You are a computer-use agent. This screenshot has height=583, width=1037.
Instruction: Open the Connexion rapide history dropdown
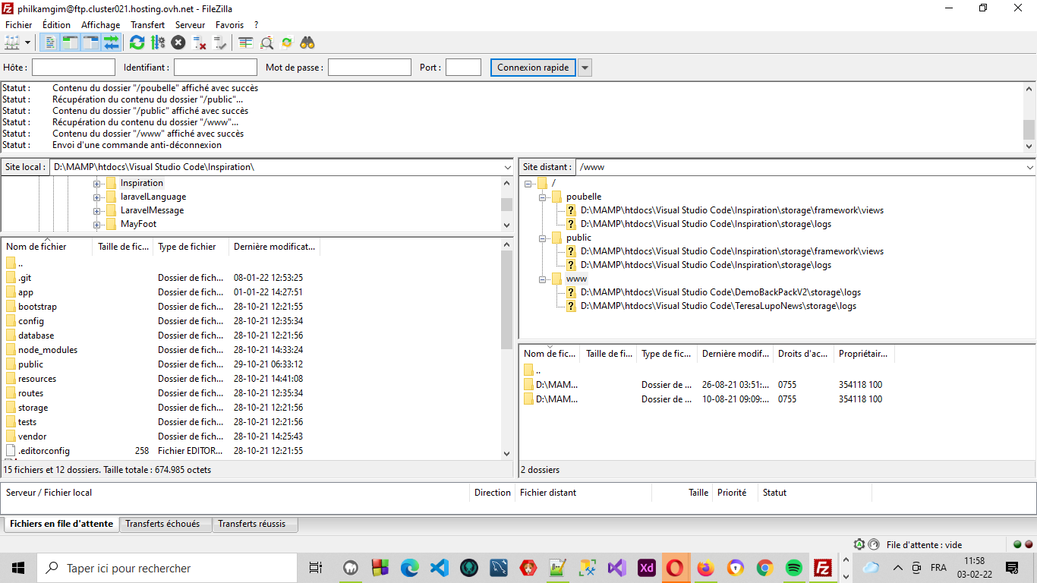pos(585,68)
